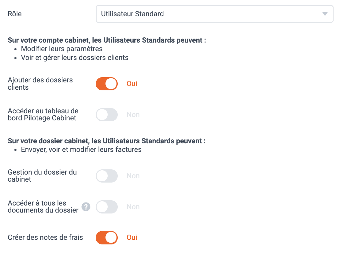
Task: Click the Modifier leurs paramètres bullet item
Action: pyautogui.click(x=61, y=49)
